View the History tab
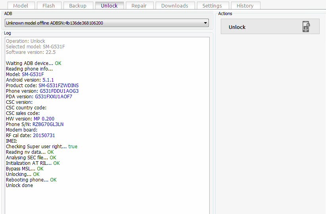The height and width of the screenshot is (214, 326). point(245,6)
